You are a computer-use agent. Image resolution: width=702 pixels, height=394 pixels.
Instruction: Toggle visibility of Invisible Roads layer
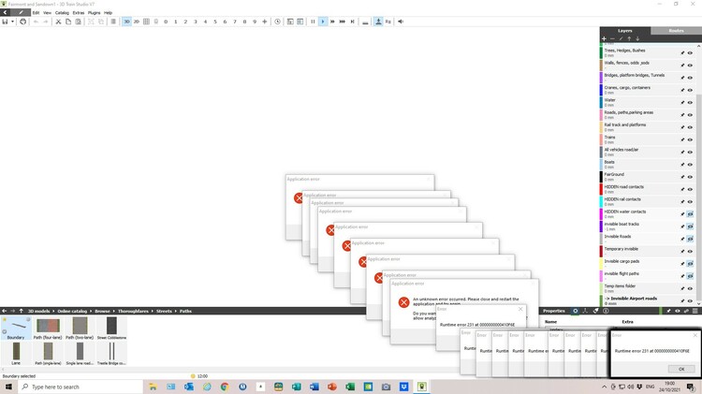[x=690, y=239]
